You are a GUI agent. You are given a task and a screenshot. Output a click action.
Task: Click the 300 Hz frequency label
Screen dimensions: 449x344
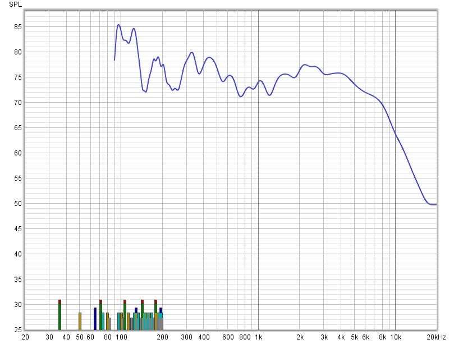187,337
